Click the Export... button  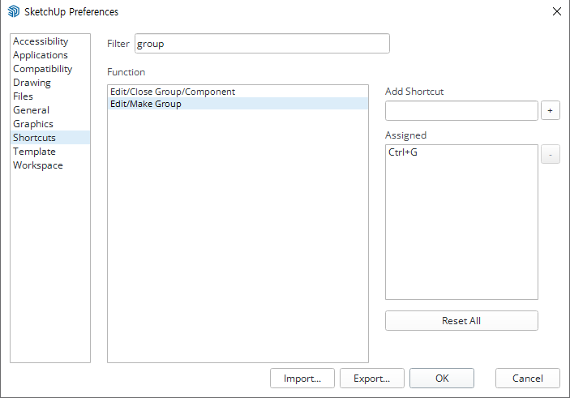pos(372,379)
